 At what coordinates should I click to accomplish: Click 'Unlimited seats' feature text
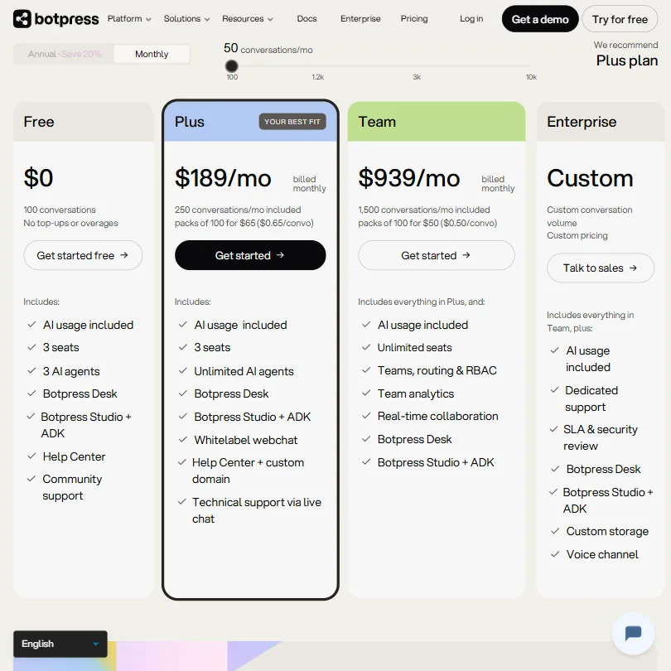tap(415, 347)
